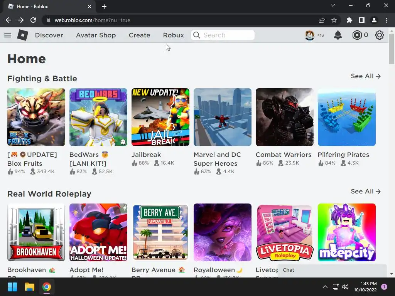This screenshot has height=296, width=395.
Task: Open File Explorer from taskbar
Action: pyautogui.click(x=29, y=287)
